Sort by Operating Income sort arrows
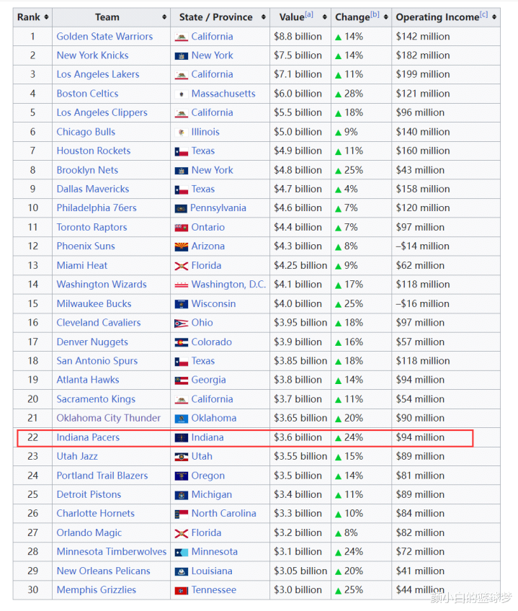 tap(494, 17)
